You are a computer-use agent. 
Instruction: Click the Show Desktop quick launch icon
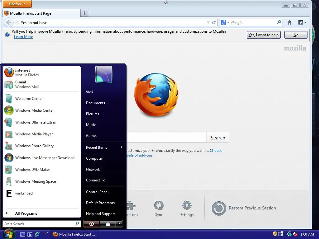point(22,234)
